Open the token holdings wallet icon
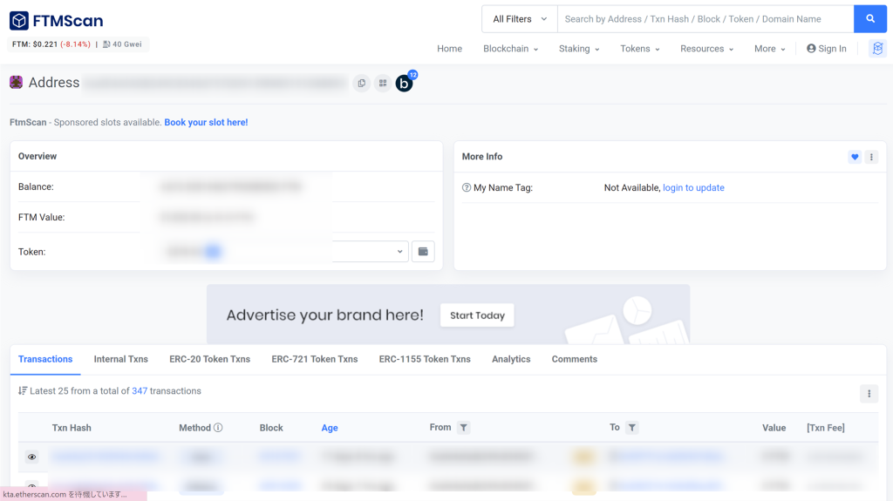Viewport: 893px width, 501px height. coord(423,252)
